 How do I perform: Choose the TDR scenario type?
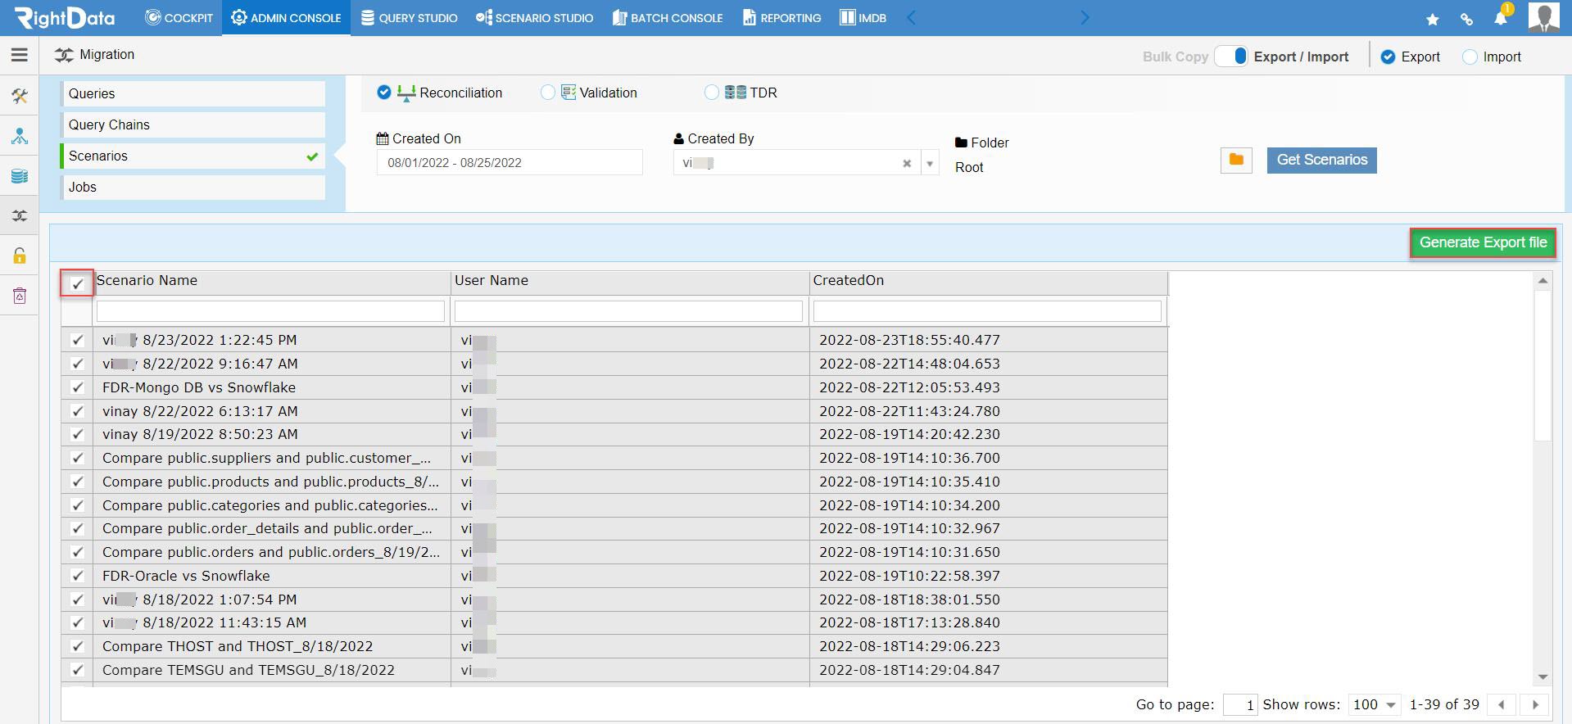click(x=711, y=93)
